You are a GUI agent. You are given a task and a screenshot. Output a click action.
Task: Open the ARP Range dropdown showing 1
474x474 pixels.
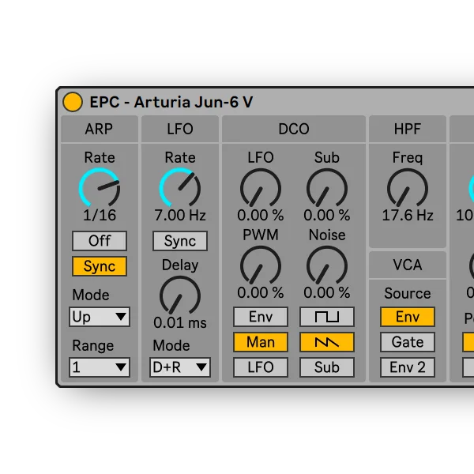point(100,367)
